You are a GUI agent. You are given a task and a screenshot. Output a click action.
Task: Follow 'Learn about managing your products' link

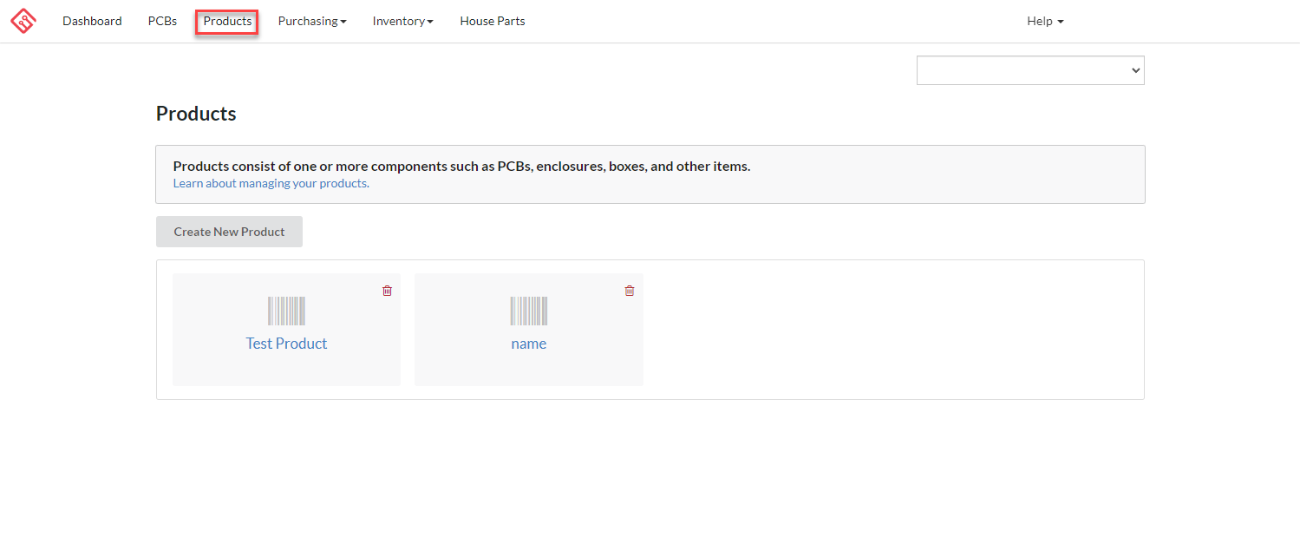271,183
